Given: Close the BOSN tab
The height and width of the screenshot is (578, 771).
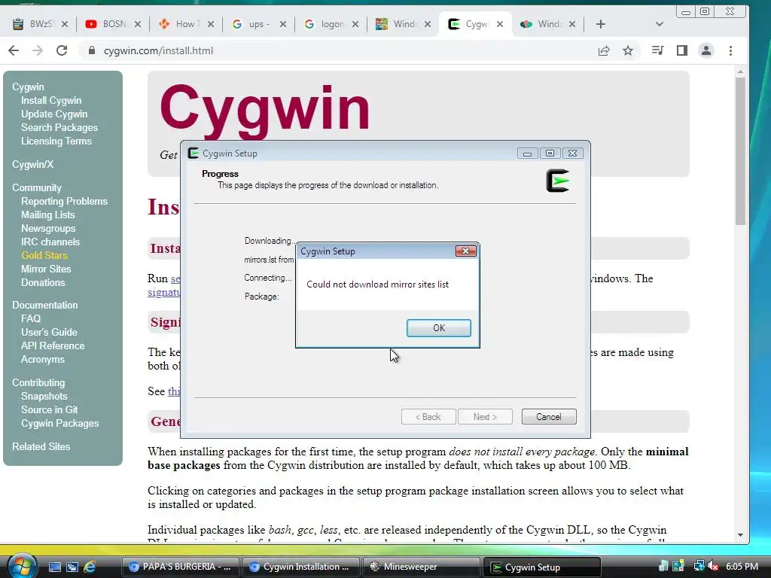Looking at the screenshot, I should click(138, 24).
